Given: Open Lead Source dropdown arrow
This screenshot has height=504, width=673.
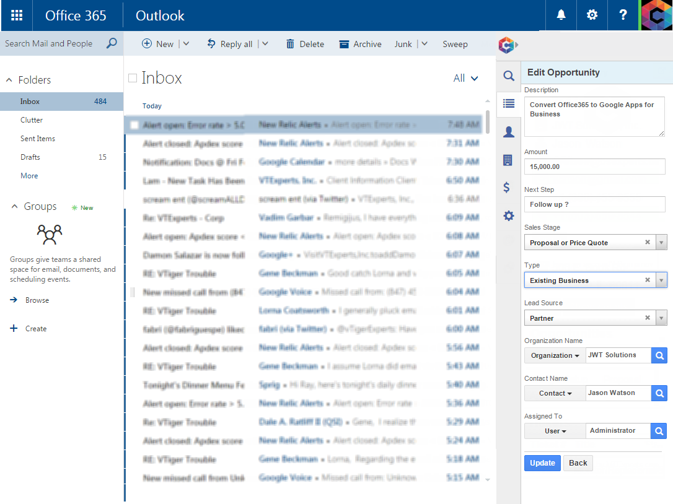Looking at the screenshot, I should (661, 318).
